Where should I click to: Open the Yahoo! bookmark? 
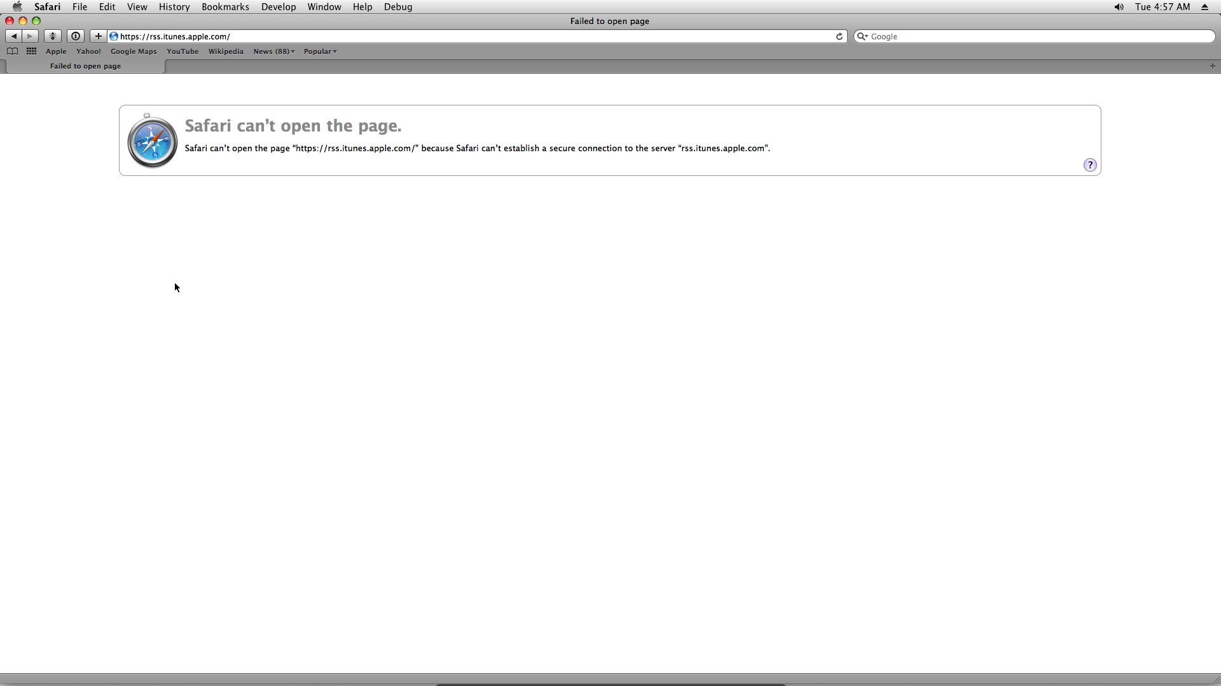click(x=88, y=51)
